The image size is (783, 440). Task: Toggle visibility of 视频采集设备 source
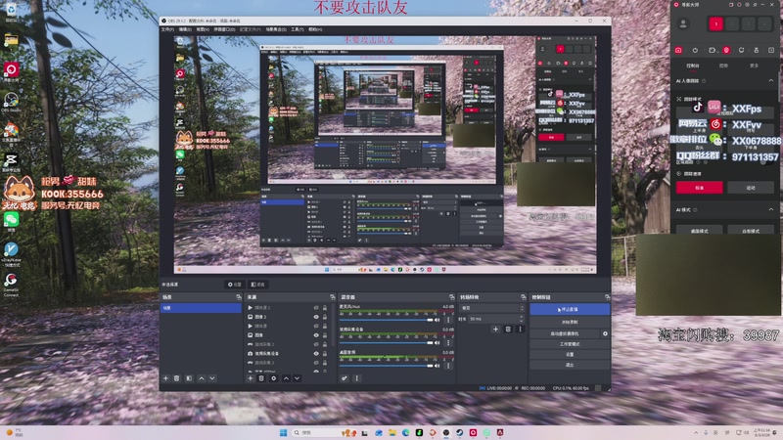click(x=316, y=354)
